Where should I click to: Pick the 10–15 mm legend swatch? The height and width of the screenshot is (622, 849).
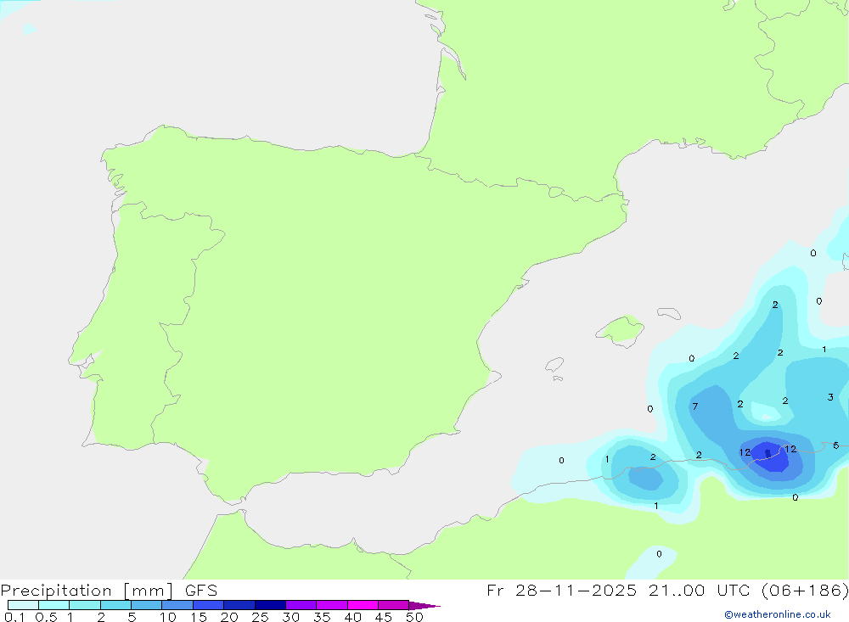point(177,605)
